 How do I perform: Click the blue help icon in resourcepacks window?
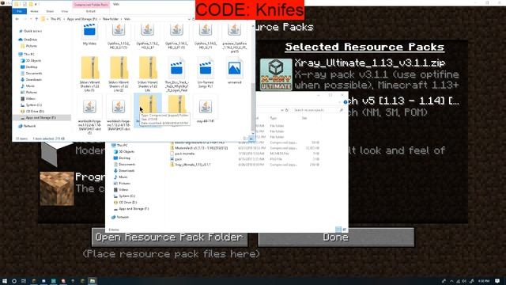coord(345,102)
